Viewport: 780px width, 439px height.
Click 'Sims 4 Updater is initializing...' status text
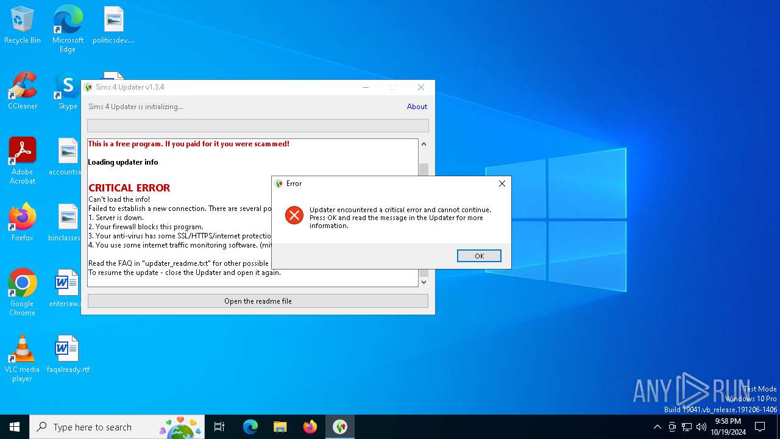[x=136, y=107]
